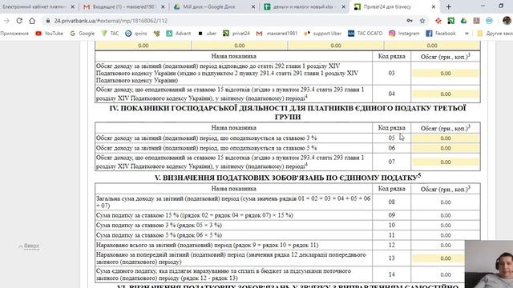
Task: Click the site lock icon in address bar
Action: (48, 21)
